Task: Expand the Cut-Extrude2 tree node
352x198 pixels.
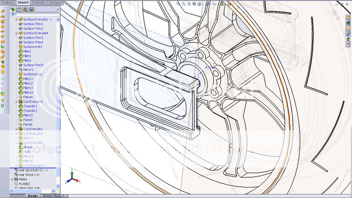Action: [x=16, y=129]
